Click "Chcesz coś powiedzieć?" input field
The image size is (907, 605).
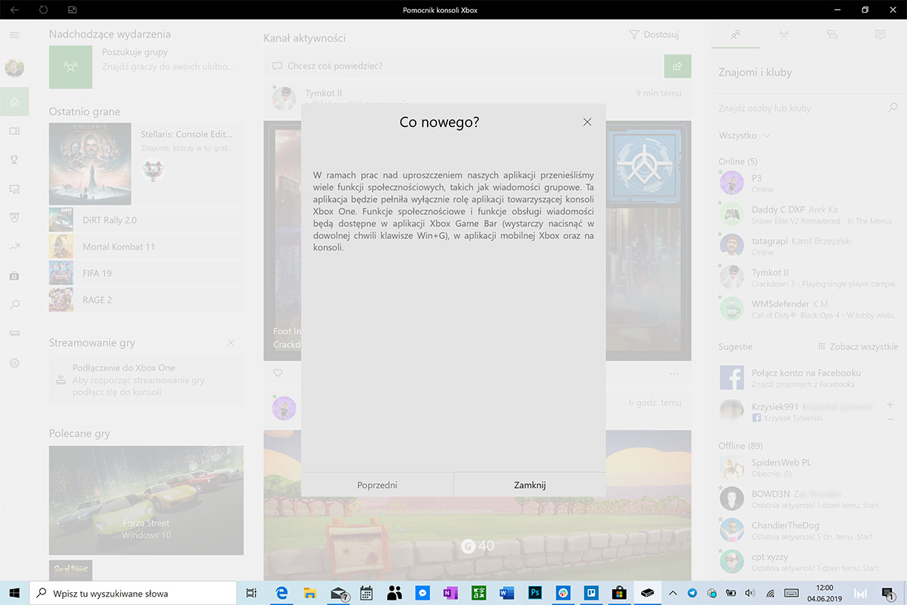(464, 66)
